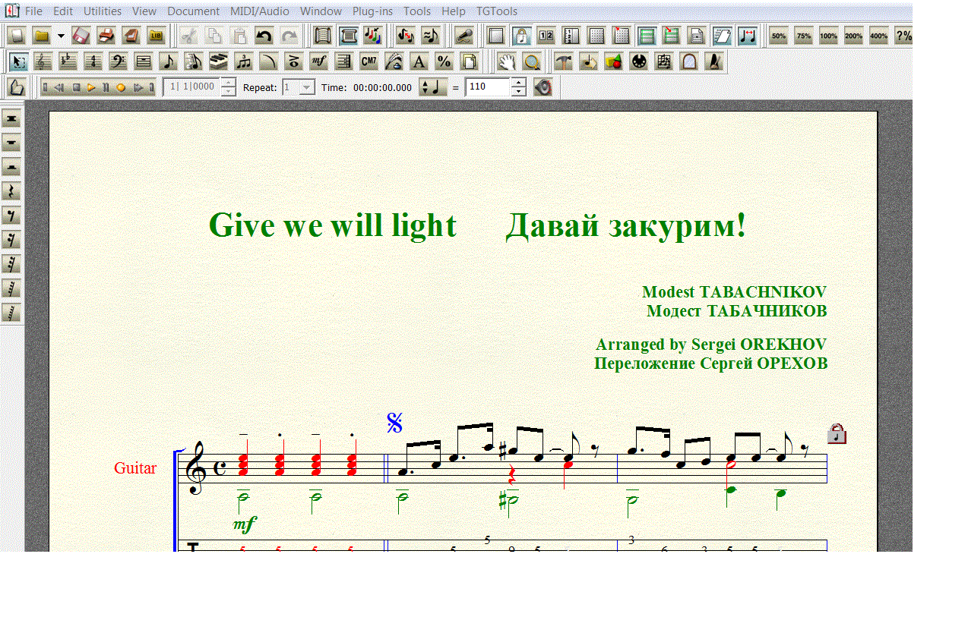Set zoom to 100%
Viewport: 968px width, 620px height.
click(x=829, y=36)
